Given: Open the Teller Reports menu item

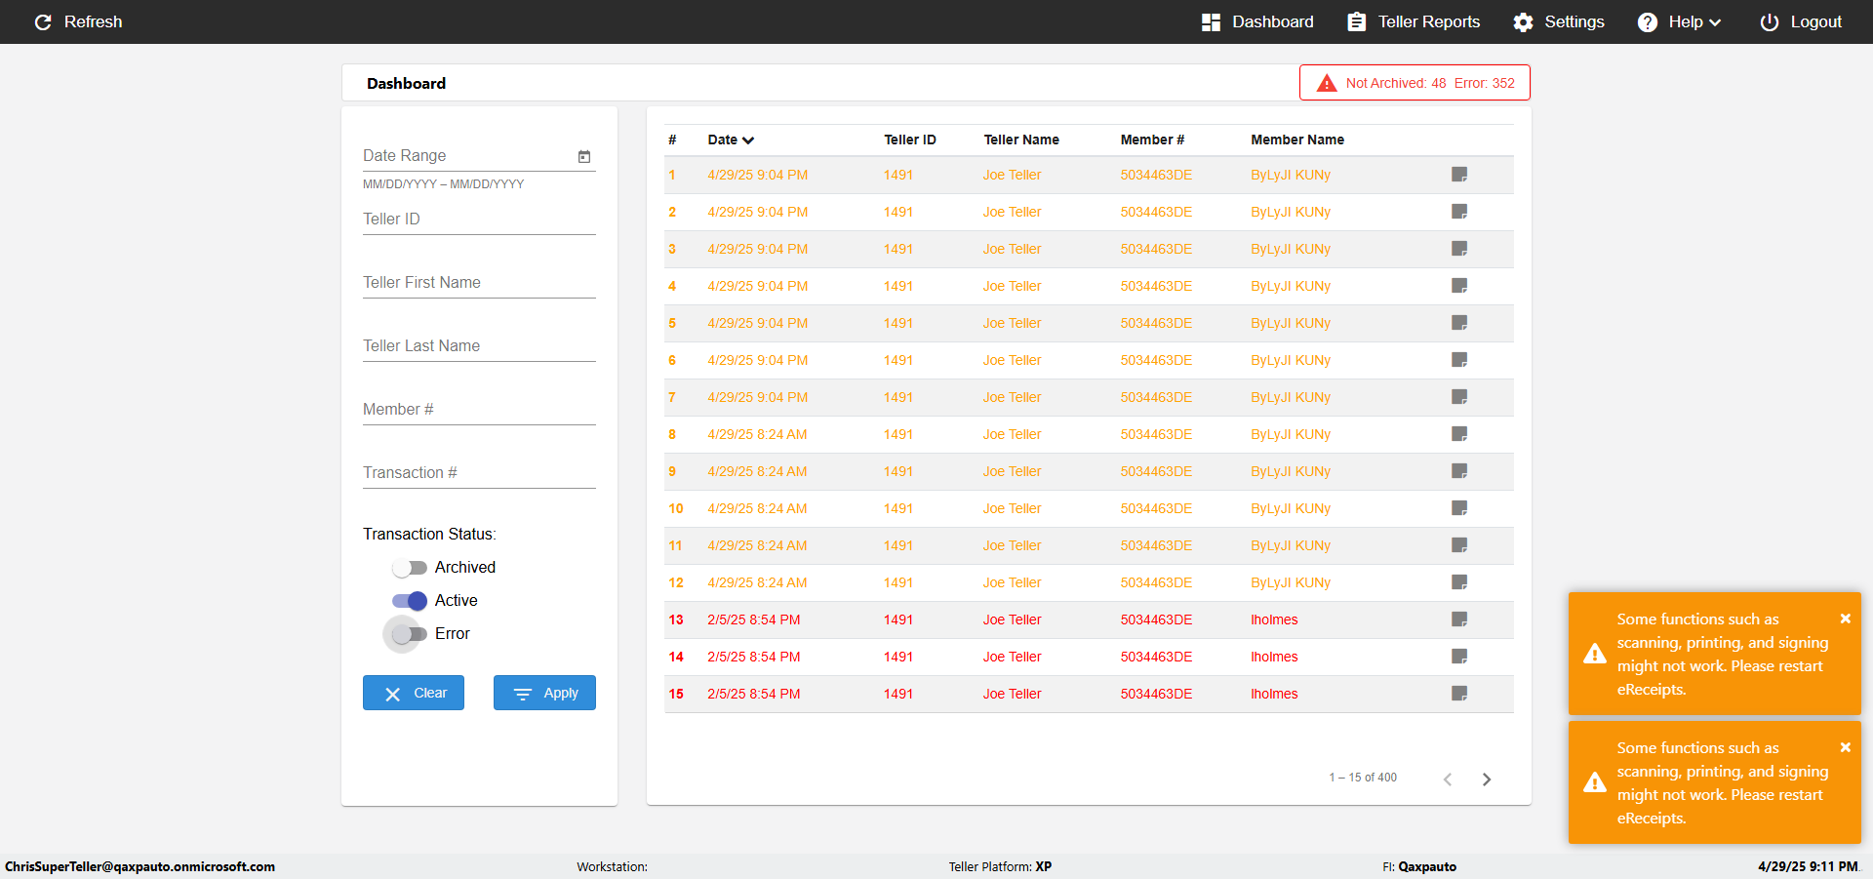Looking at the screenshot, I should [x=1414, y=21].
